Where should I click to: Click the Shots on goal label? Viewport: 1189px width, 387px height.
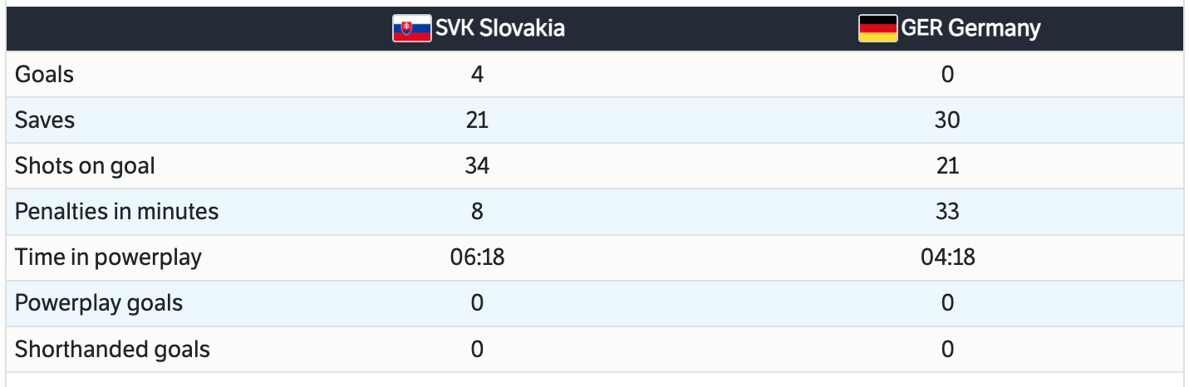[x=85, y=166]
